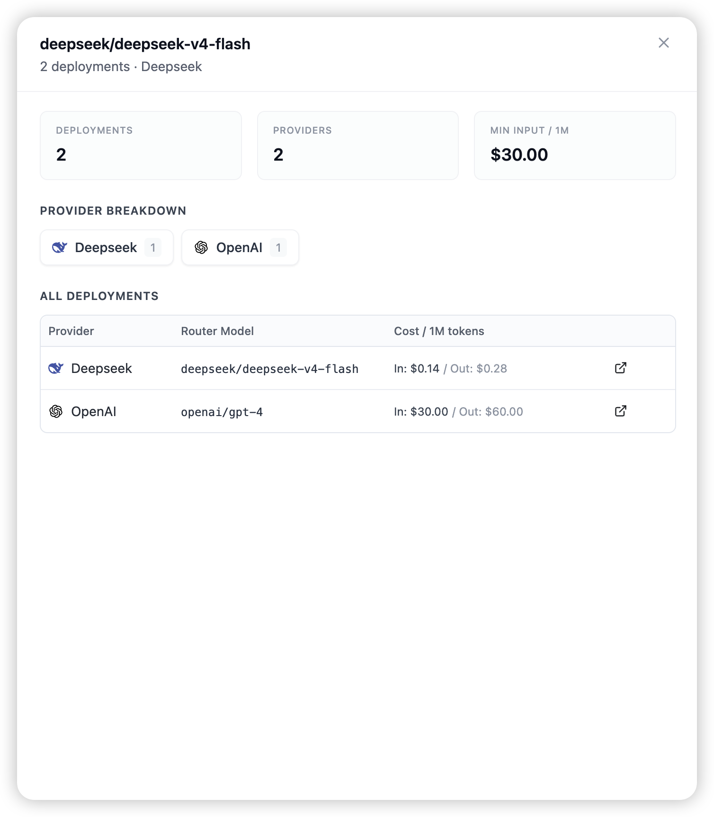
Task: Click the OpenAI count badge showing 1
Action: click(x=278, y=247)
